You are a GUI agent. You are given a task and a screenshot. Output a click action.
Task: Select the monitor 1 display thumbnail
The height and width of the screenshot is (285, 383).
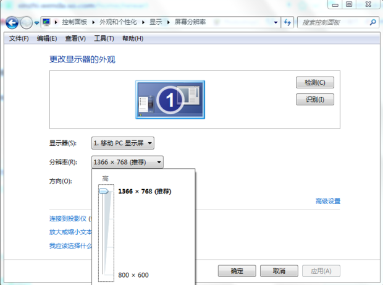[x=169, y=99]
